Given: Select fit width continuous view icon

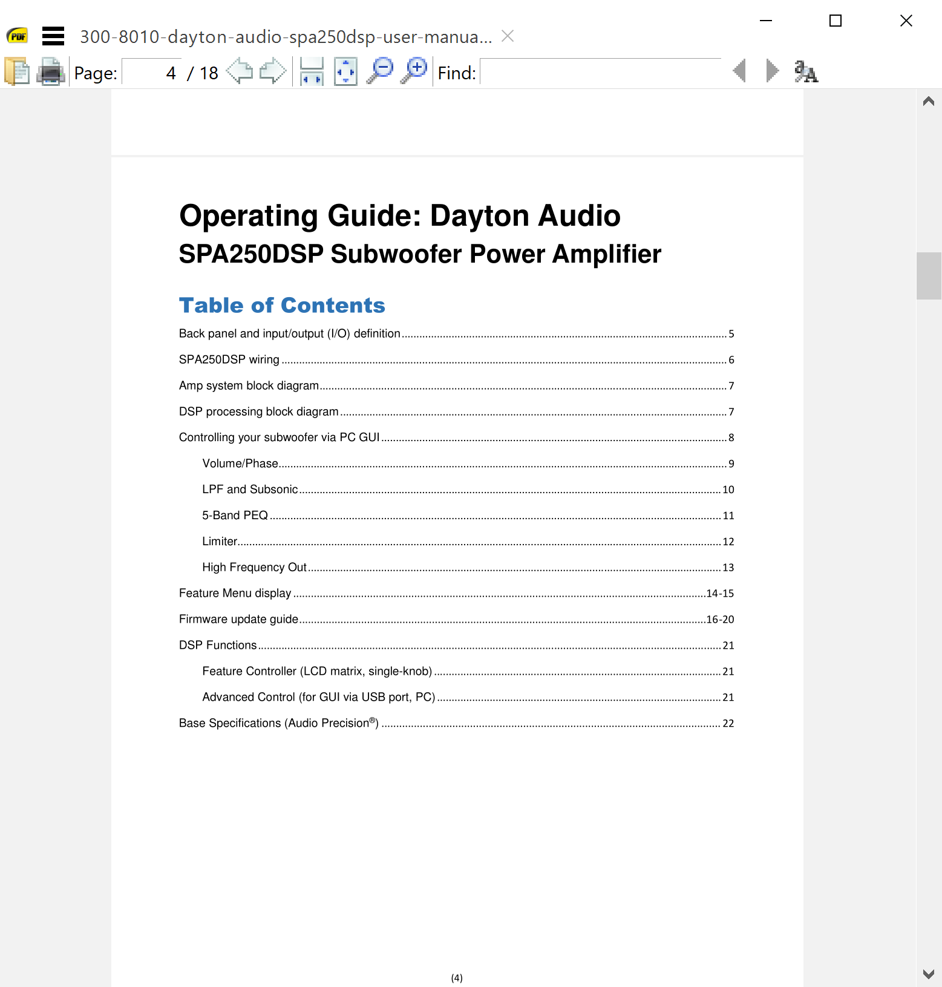Looking at the screenshot, I should [x=312, y=71].
